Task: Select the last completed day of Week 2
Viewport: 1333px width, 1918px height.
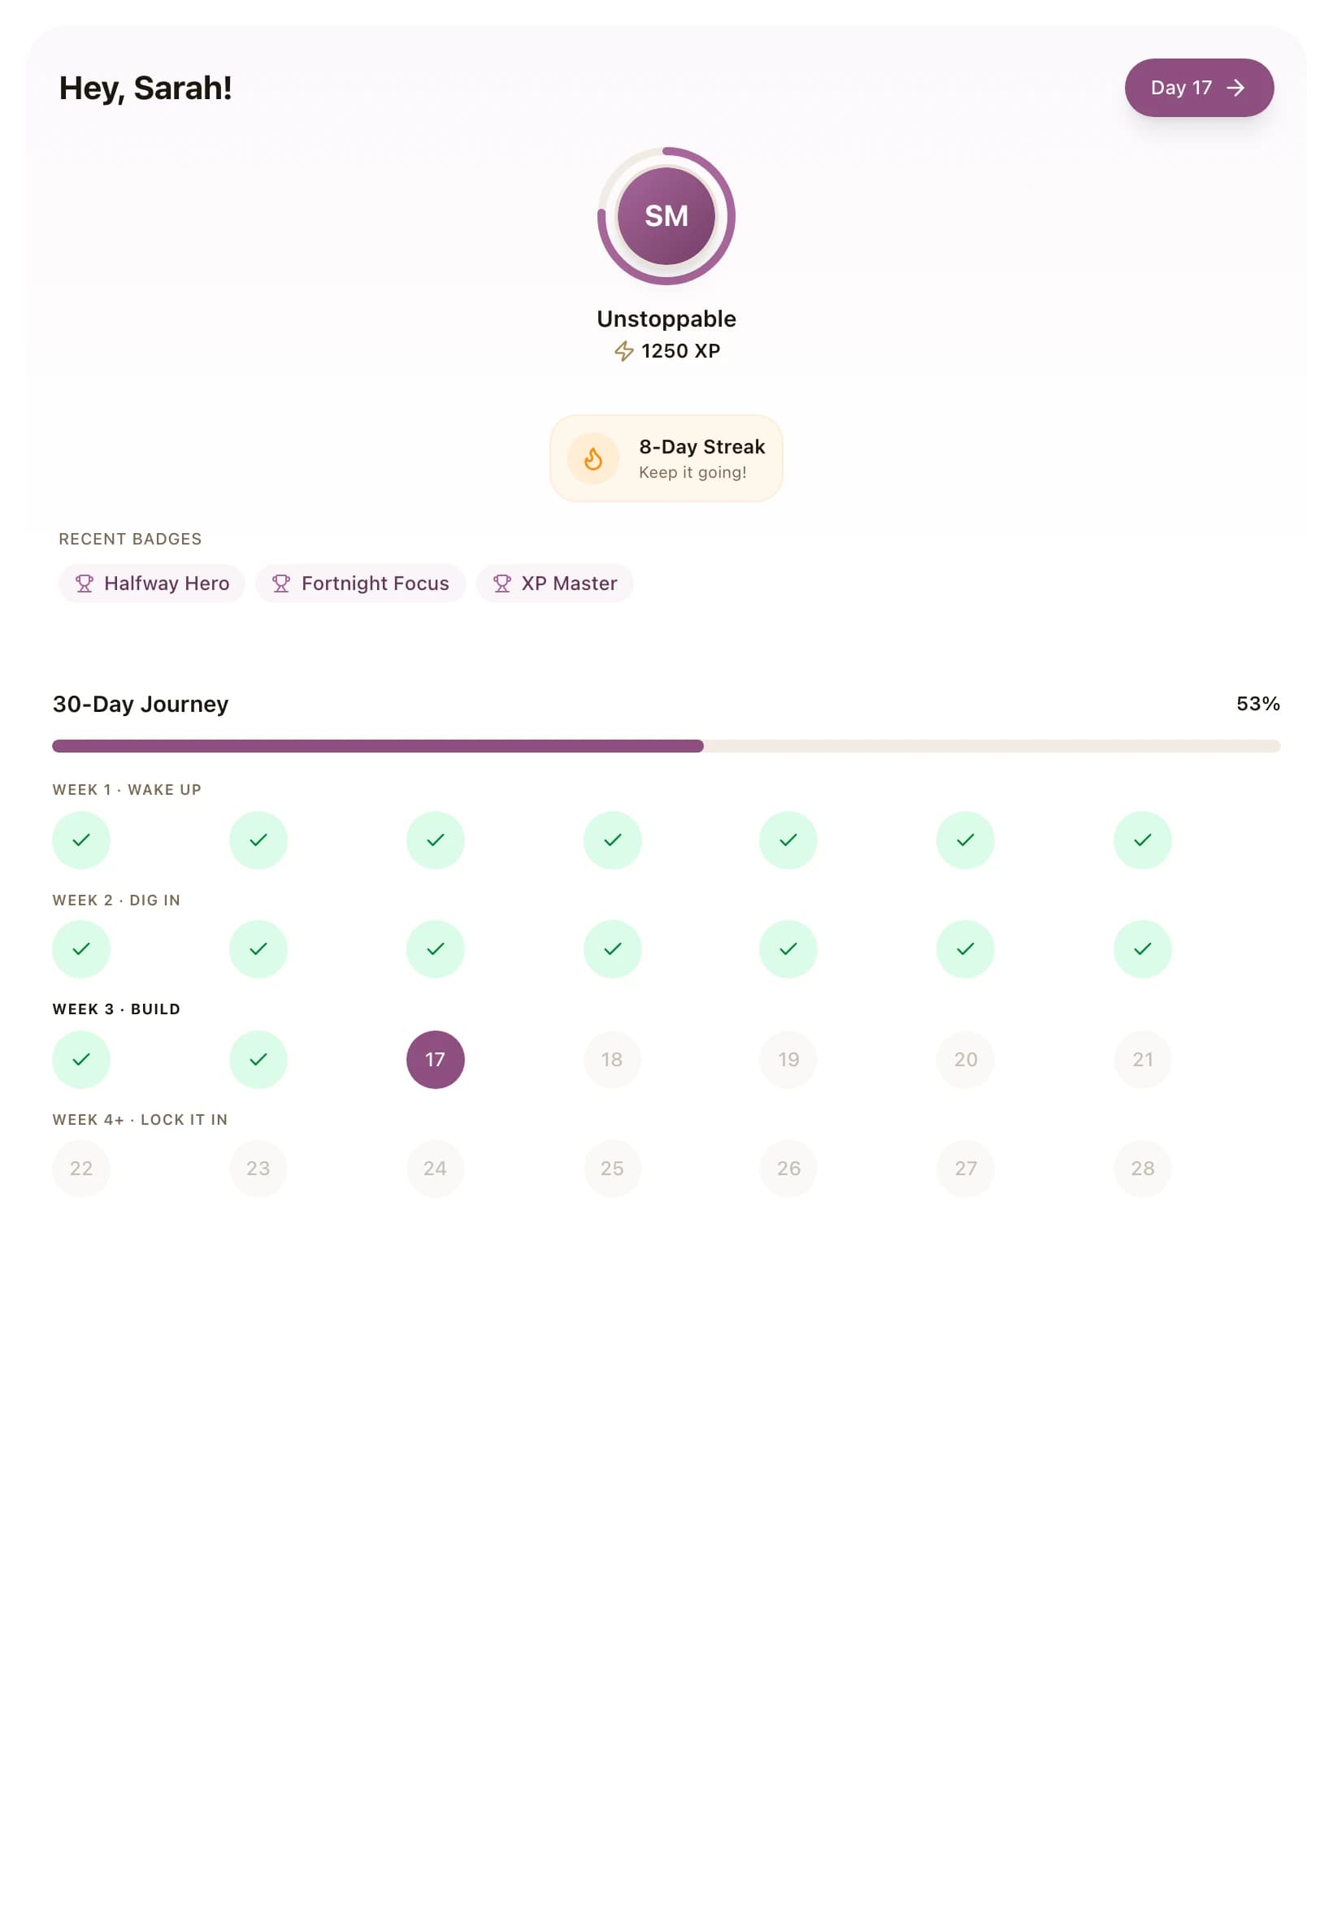Action: click(x=1142, y=948)
